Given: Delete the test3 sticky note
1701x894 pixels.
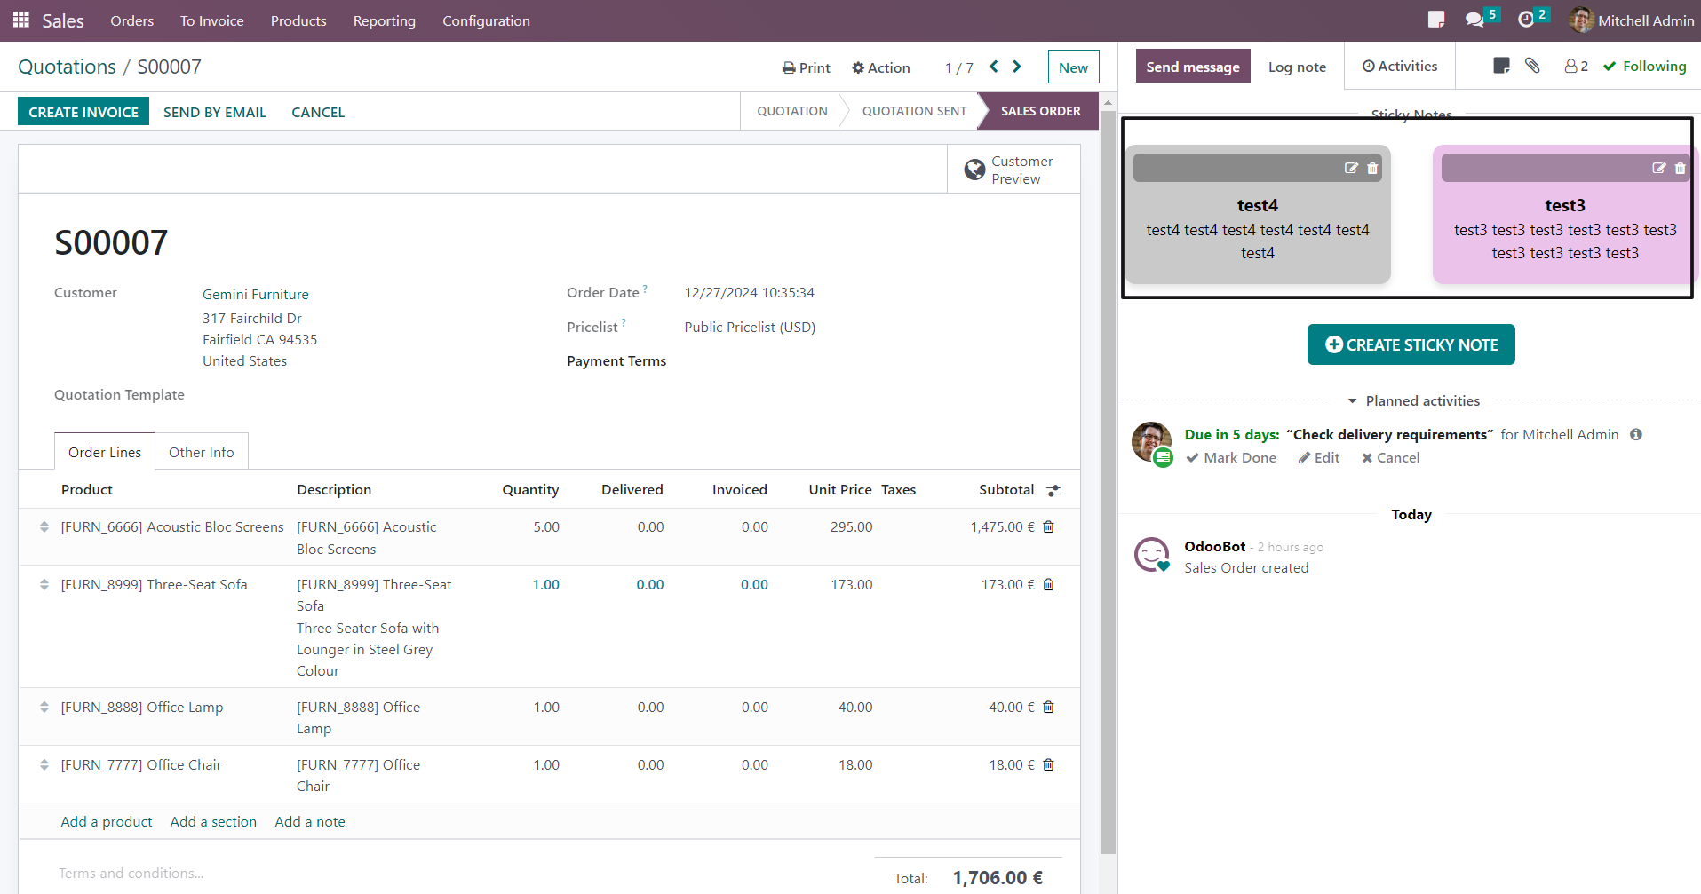Looking at the screenshot, I should click(x=1680, y=168).
